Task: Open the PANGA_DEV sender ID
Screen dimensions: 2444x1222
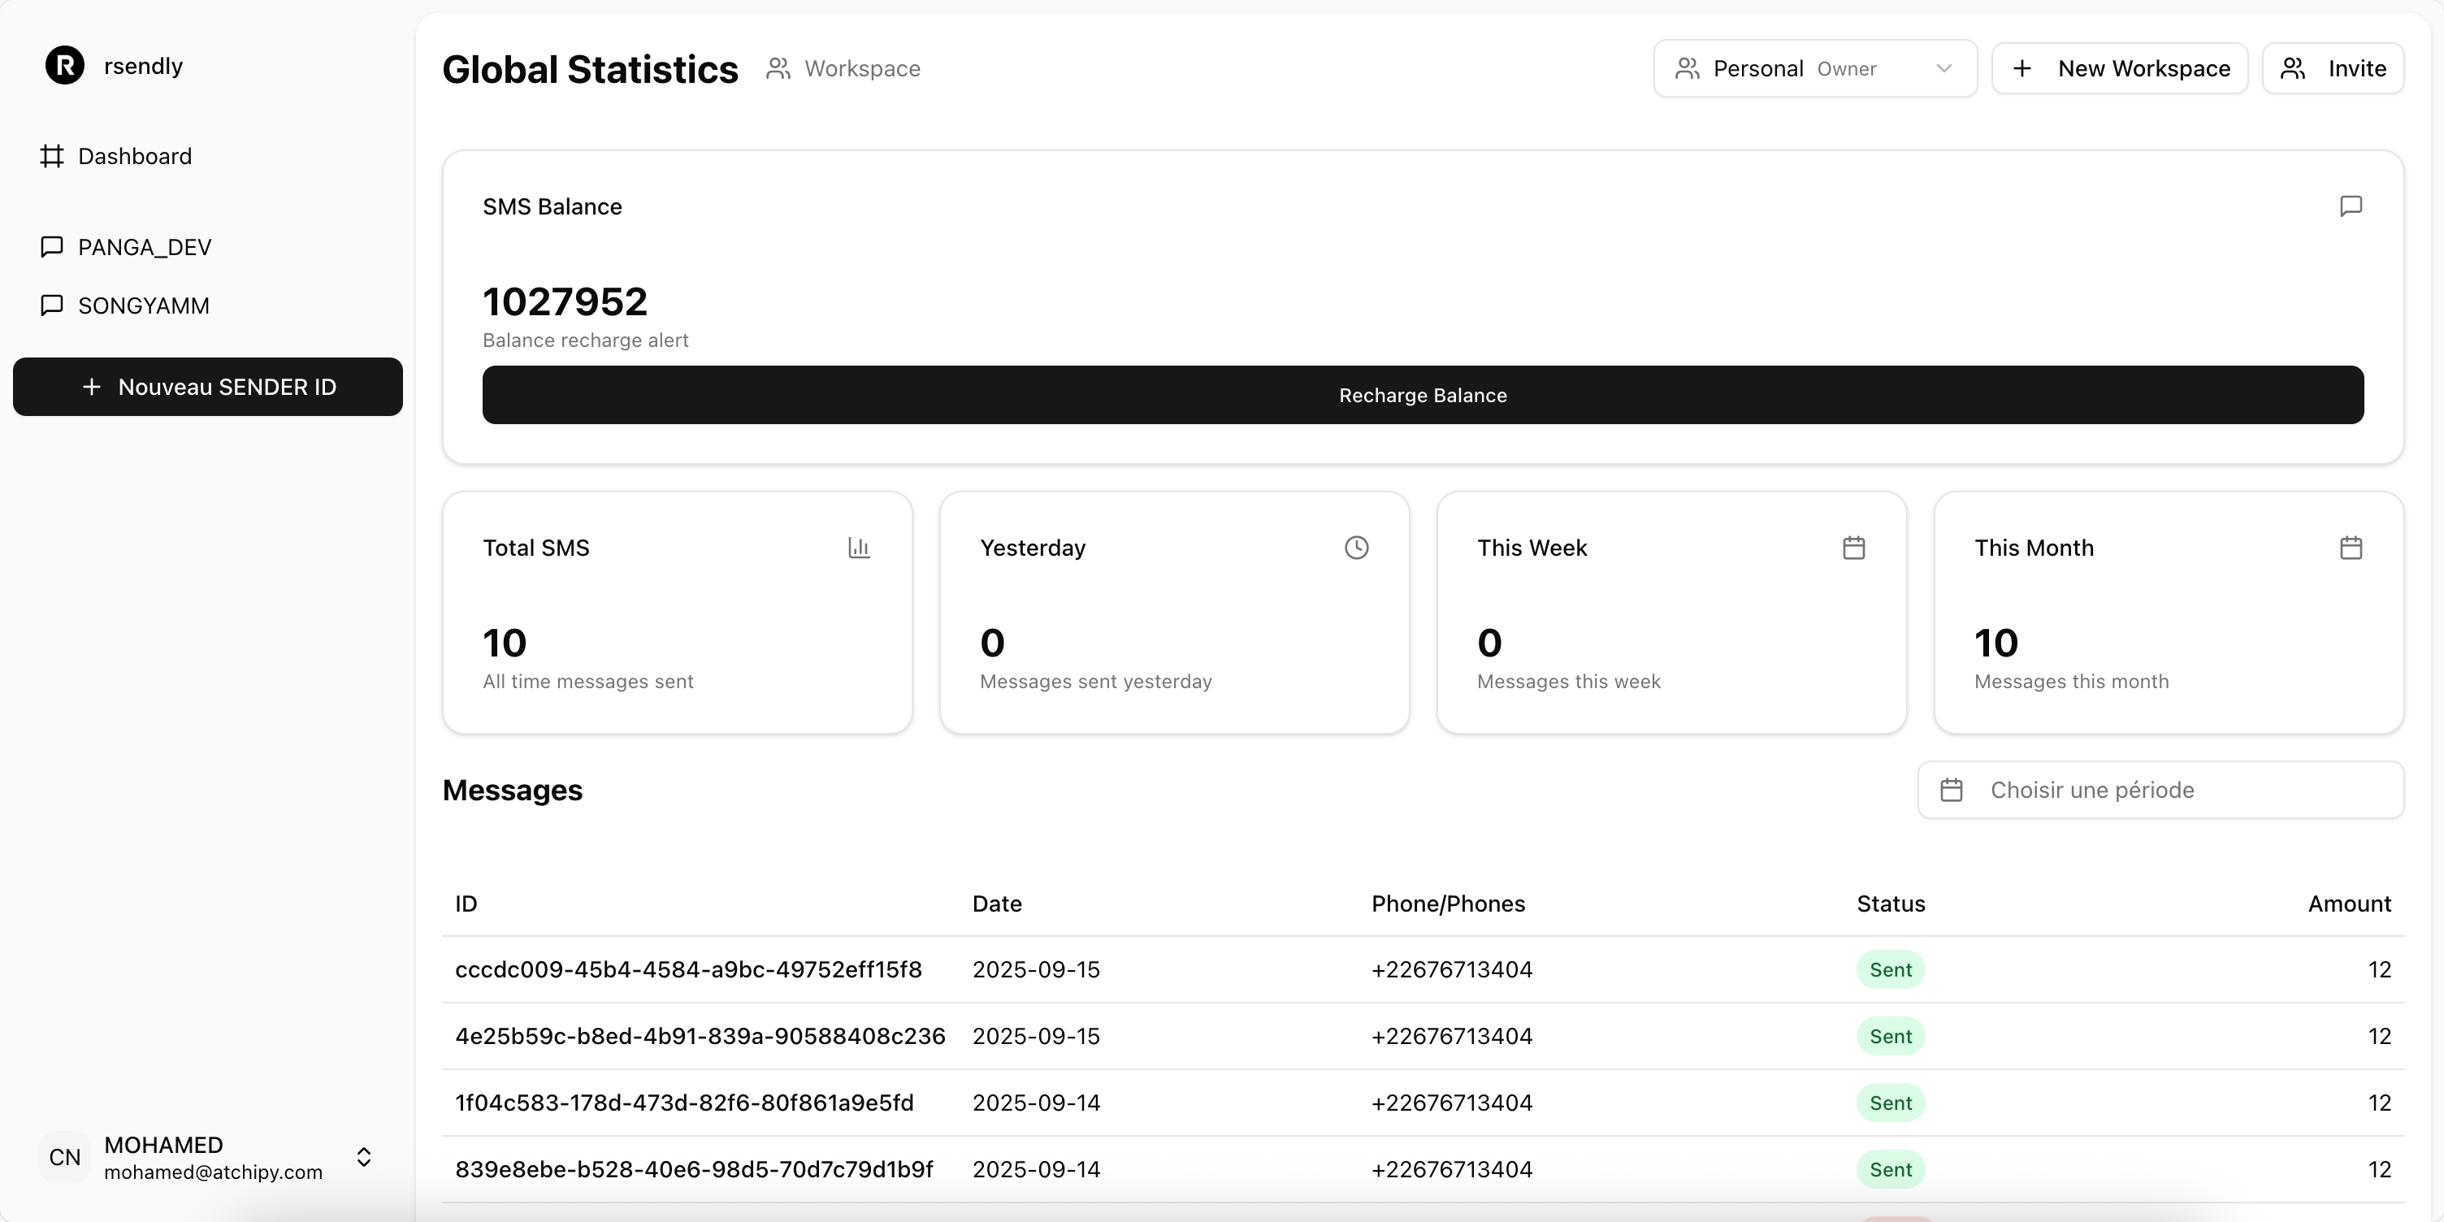Action: [x=144, y=247]
